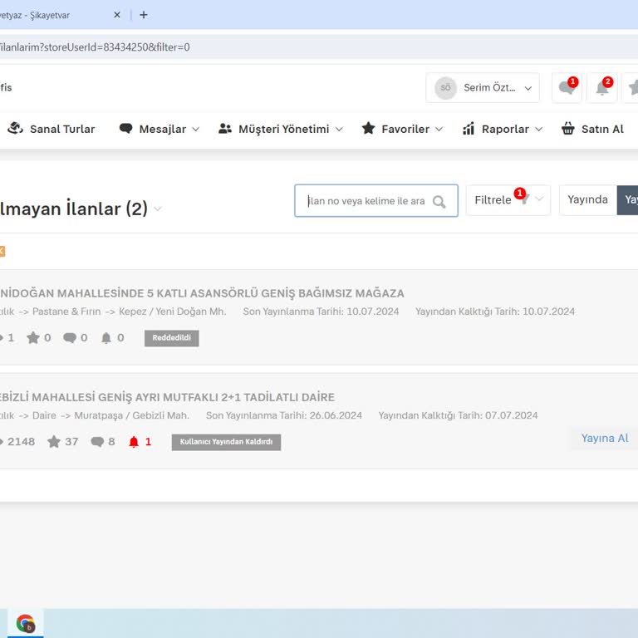Viewport: 638px width, 638px height.
Task: Open Chrome from the taskbar
Action: click(x=26, y=623)
